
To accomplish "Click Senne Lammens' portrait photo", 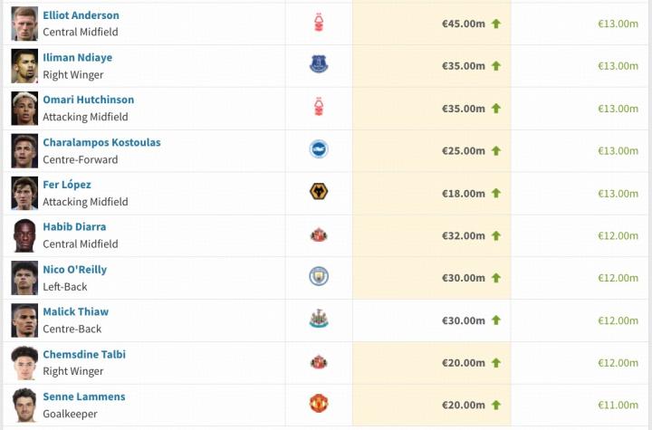I will coord(24,405).
